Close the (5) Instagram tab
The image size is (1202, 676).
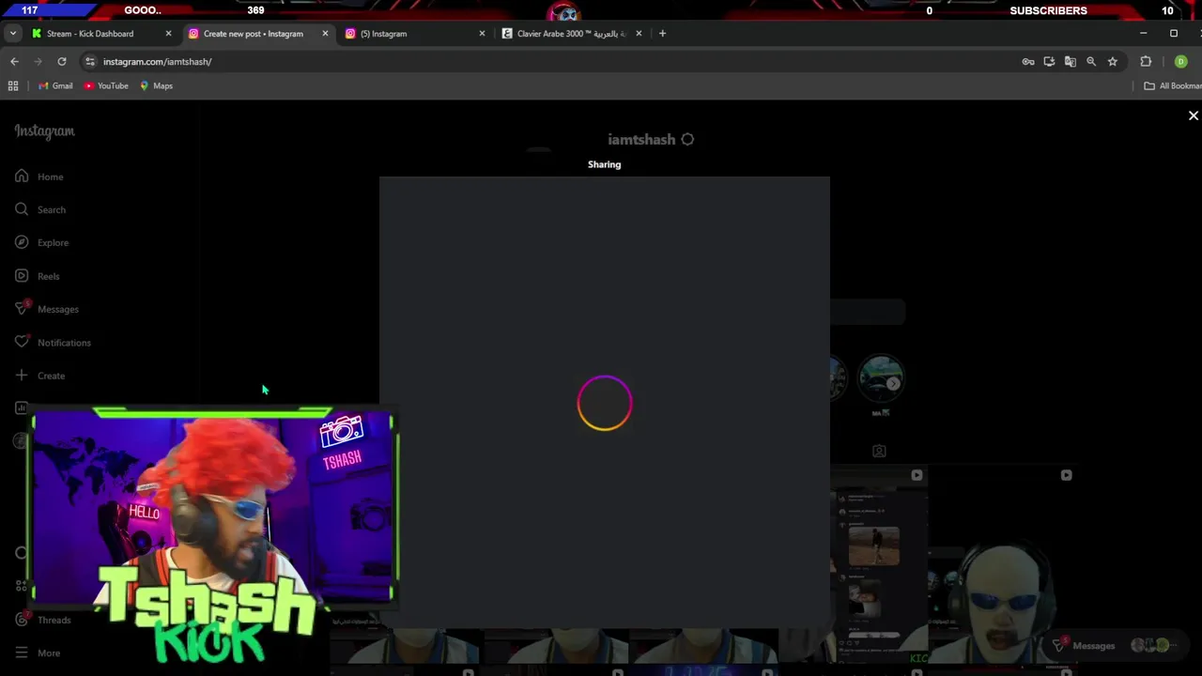(x=482, y=34)
